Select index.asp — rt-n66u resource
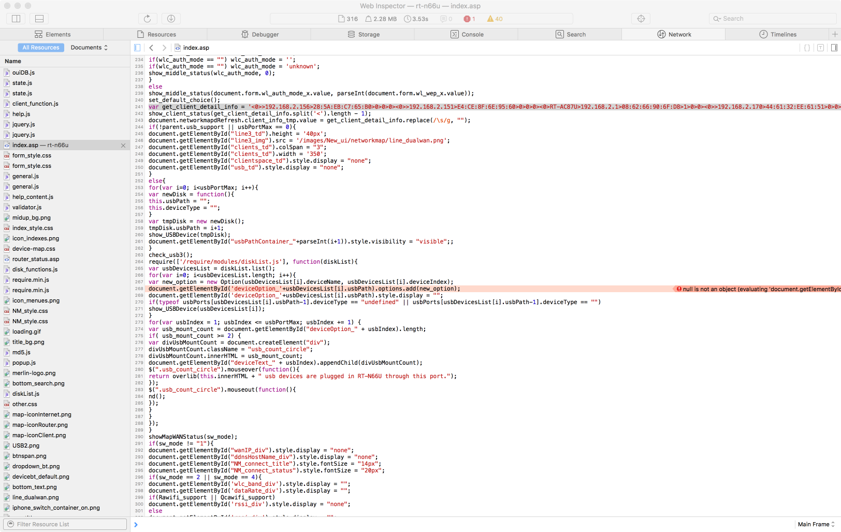Viewport: 841px width, 532px height. 65,145
